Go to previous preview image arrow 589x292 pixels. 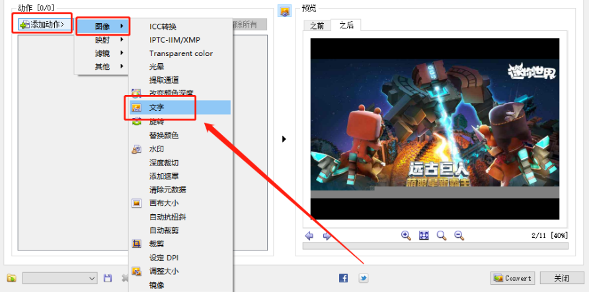click(309, 236)
